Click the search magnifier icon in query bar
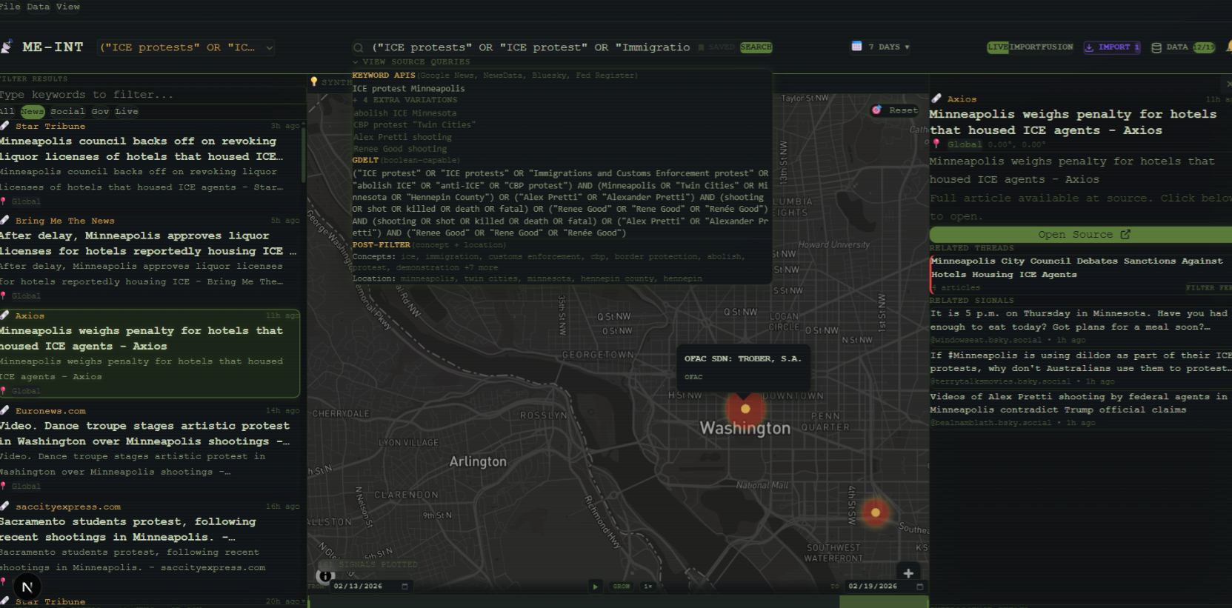 point(359,47)
